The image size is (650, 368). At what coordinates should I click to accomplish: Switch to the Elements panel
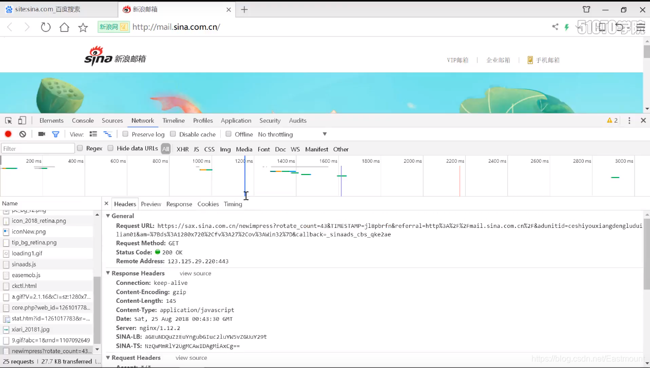click(x=51, y=121)
